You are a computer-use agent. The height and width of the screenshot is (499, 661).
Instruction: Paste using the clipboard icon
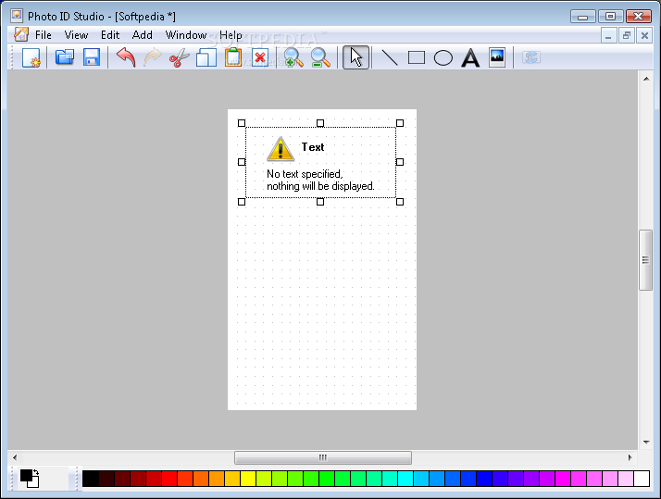pos(232,57)
